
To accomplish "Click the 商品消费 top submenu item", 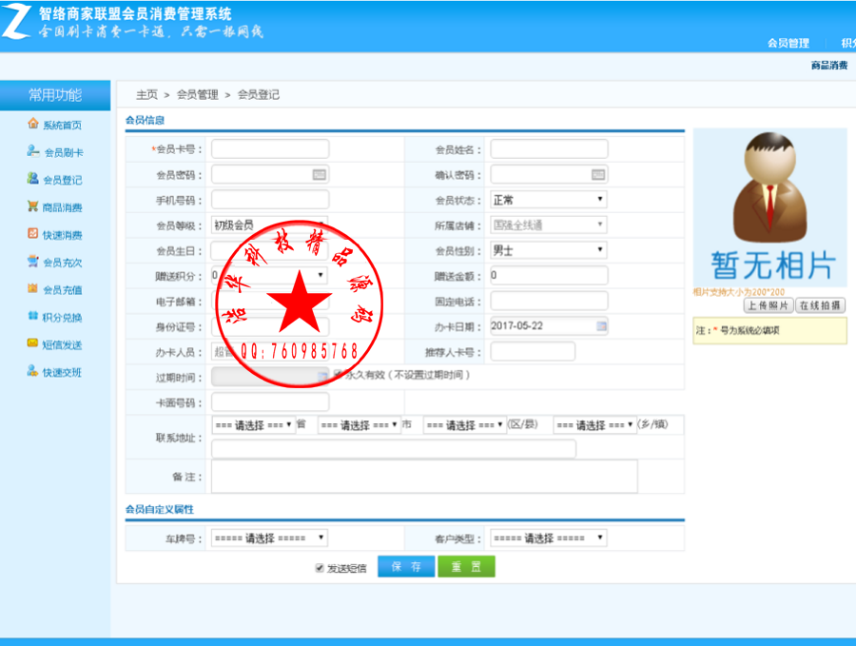I will click(829, 66).
